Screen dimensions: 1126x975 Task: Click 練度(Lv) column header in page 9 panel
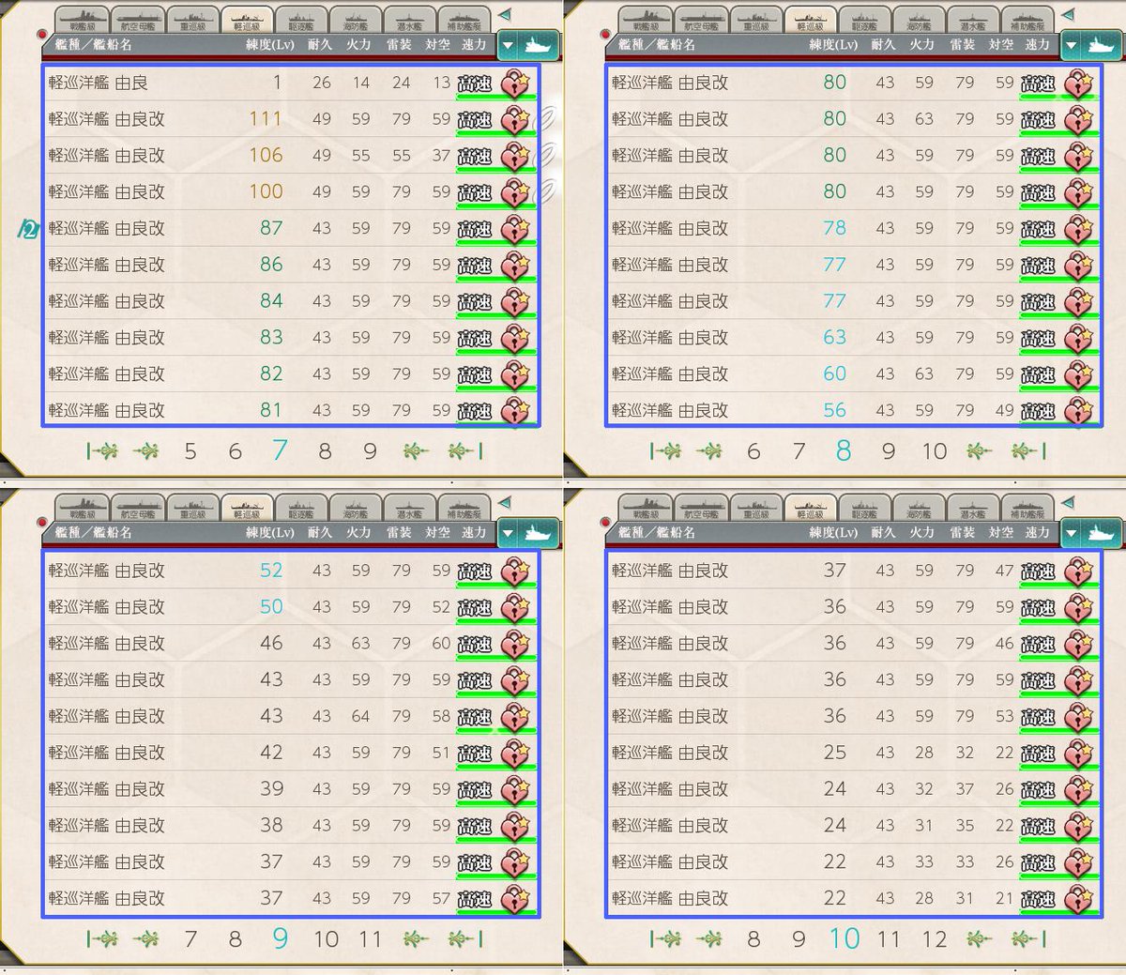[270, 532]
